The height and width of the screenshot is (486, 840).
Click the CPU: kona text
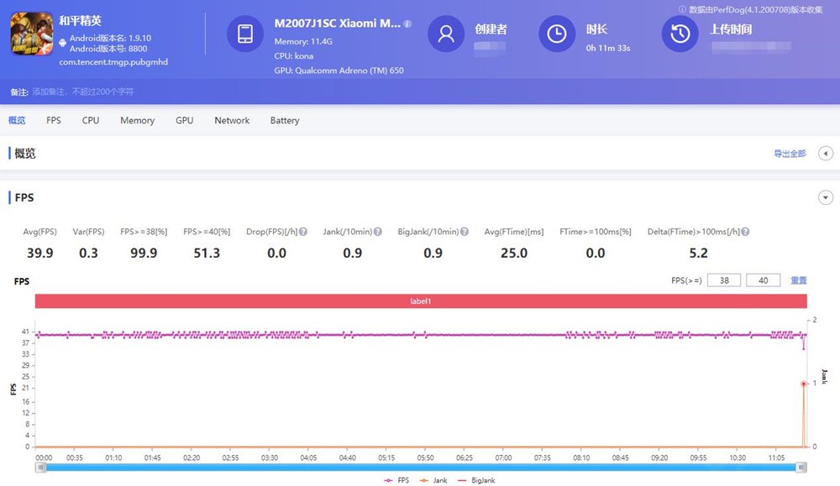pos(293,55)
